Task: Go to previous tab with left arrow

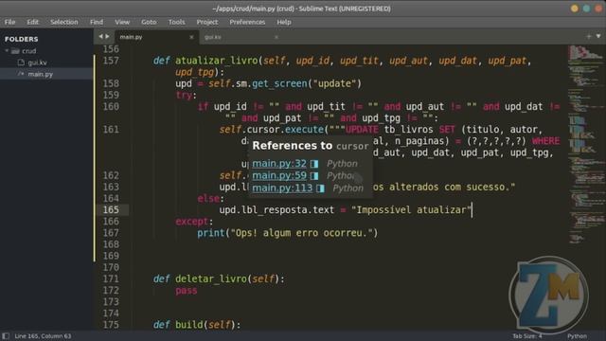Action: (x=100, y=37)
